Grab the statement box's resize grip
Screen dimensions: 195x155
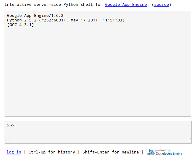[x=189, y=140]
